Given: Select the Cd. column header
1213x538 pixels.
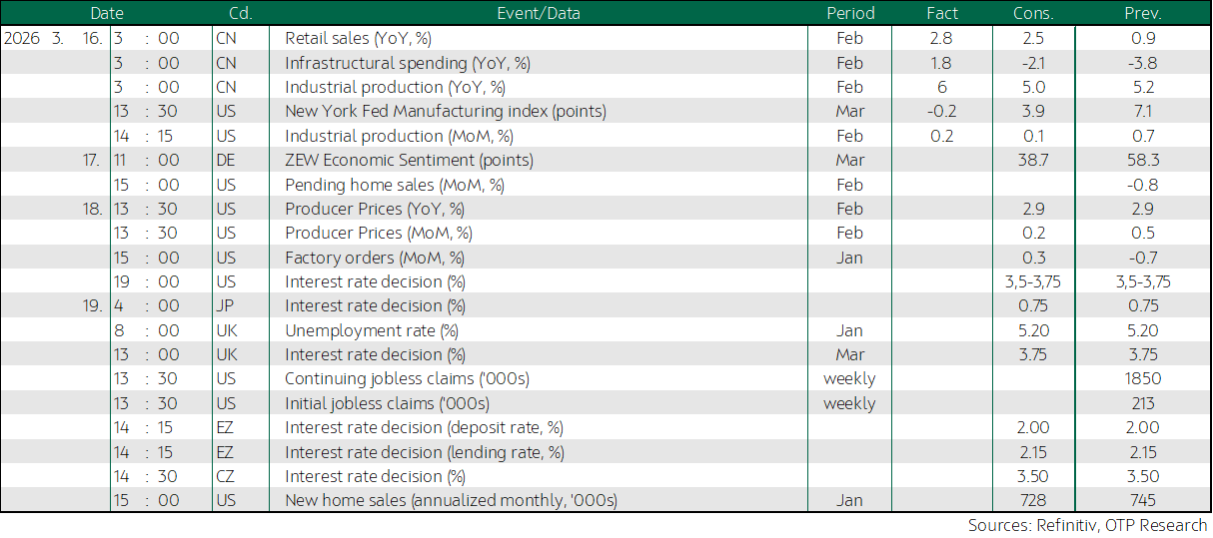Looking at the screenshot, I should (x=240, y=14).
